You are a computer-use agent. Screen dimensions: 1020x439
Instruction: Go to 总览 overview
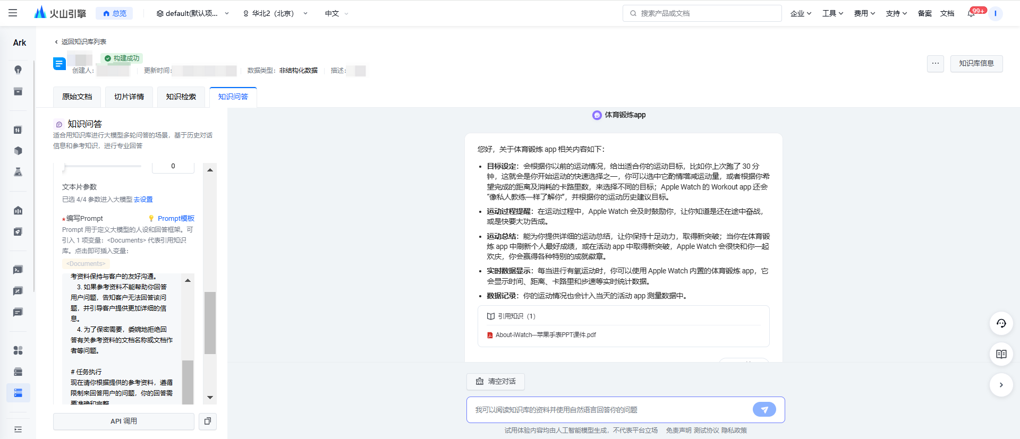(x=114, y=13)
